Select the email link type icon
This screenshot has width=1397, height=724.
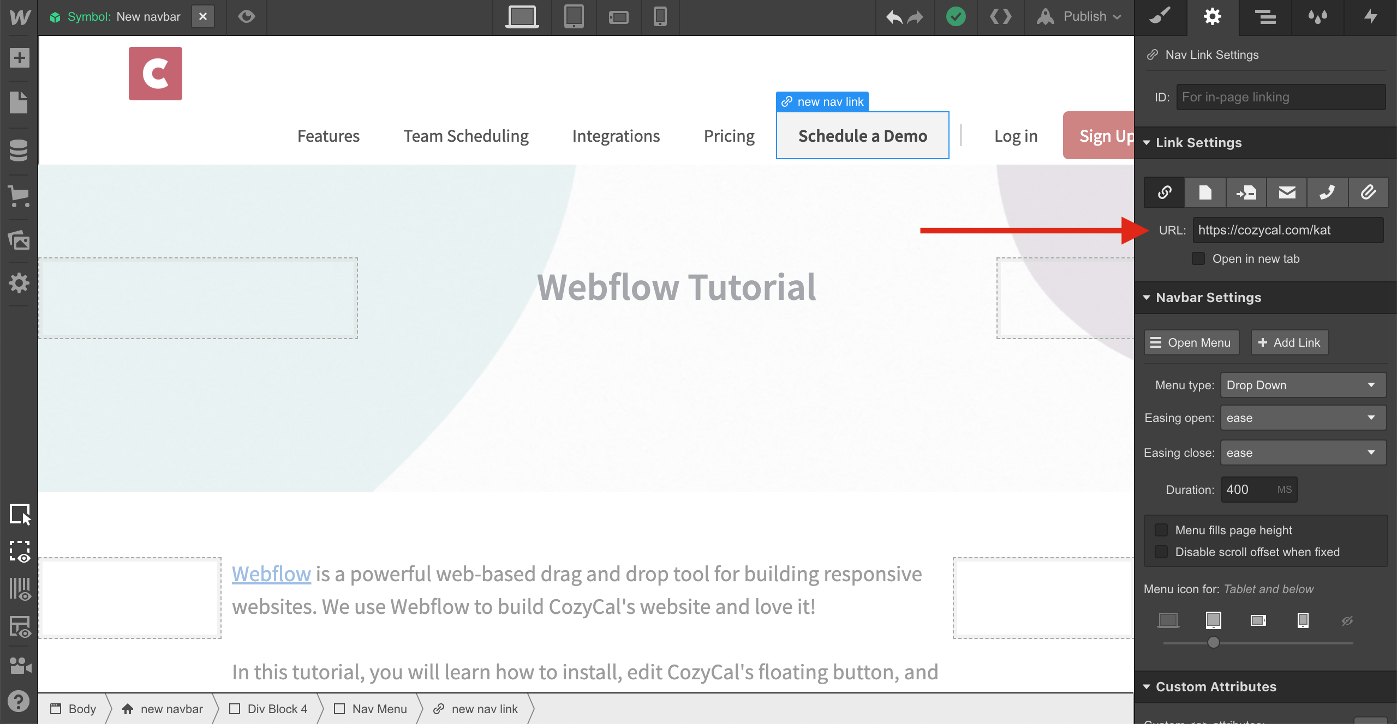1287,192
